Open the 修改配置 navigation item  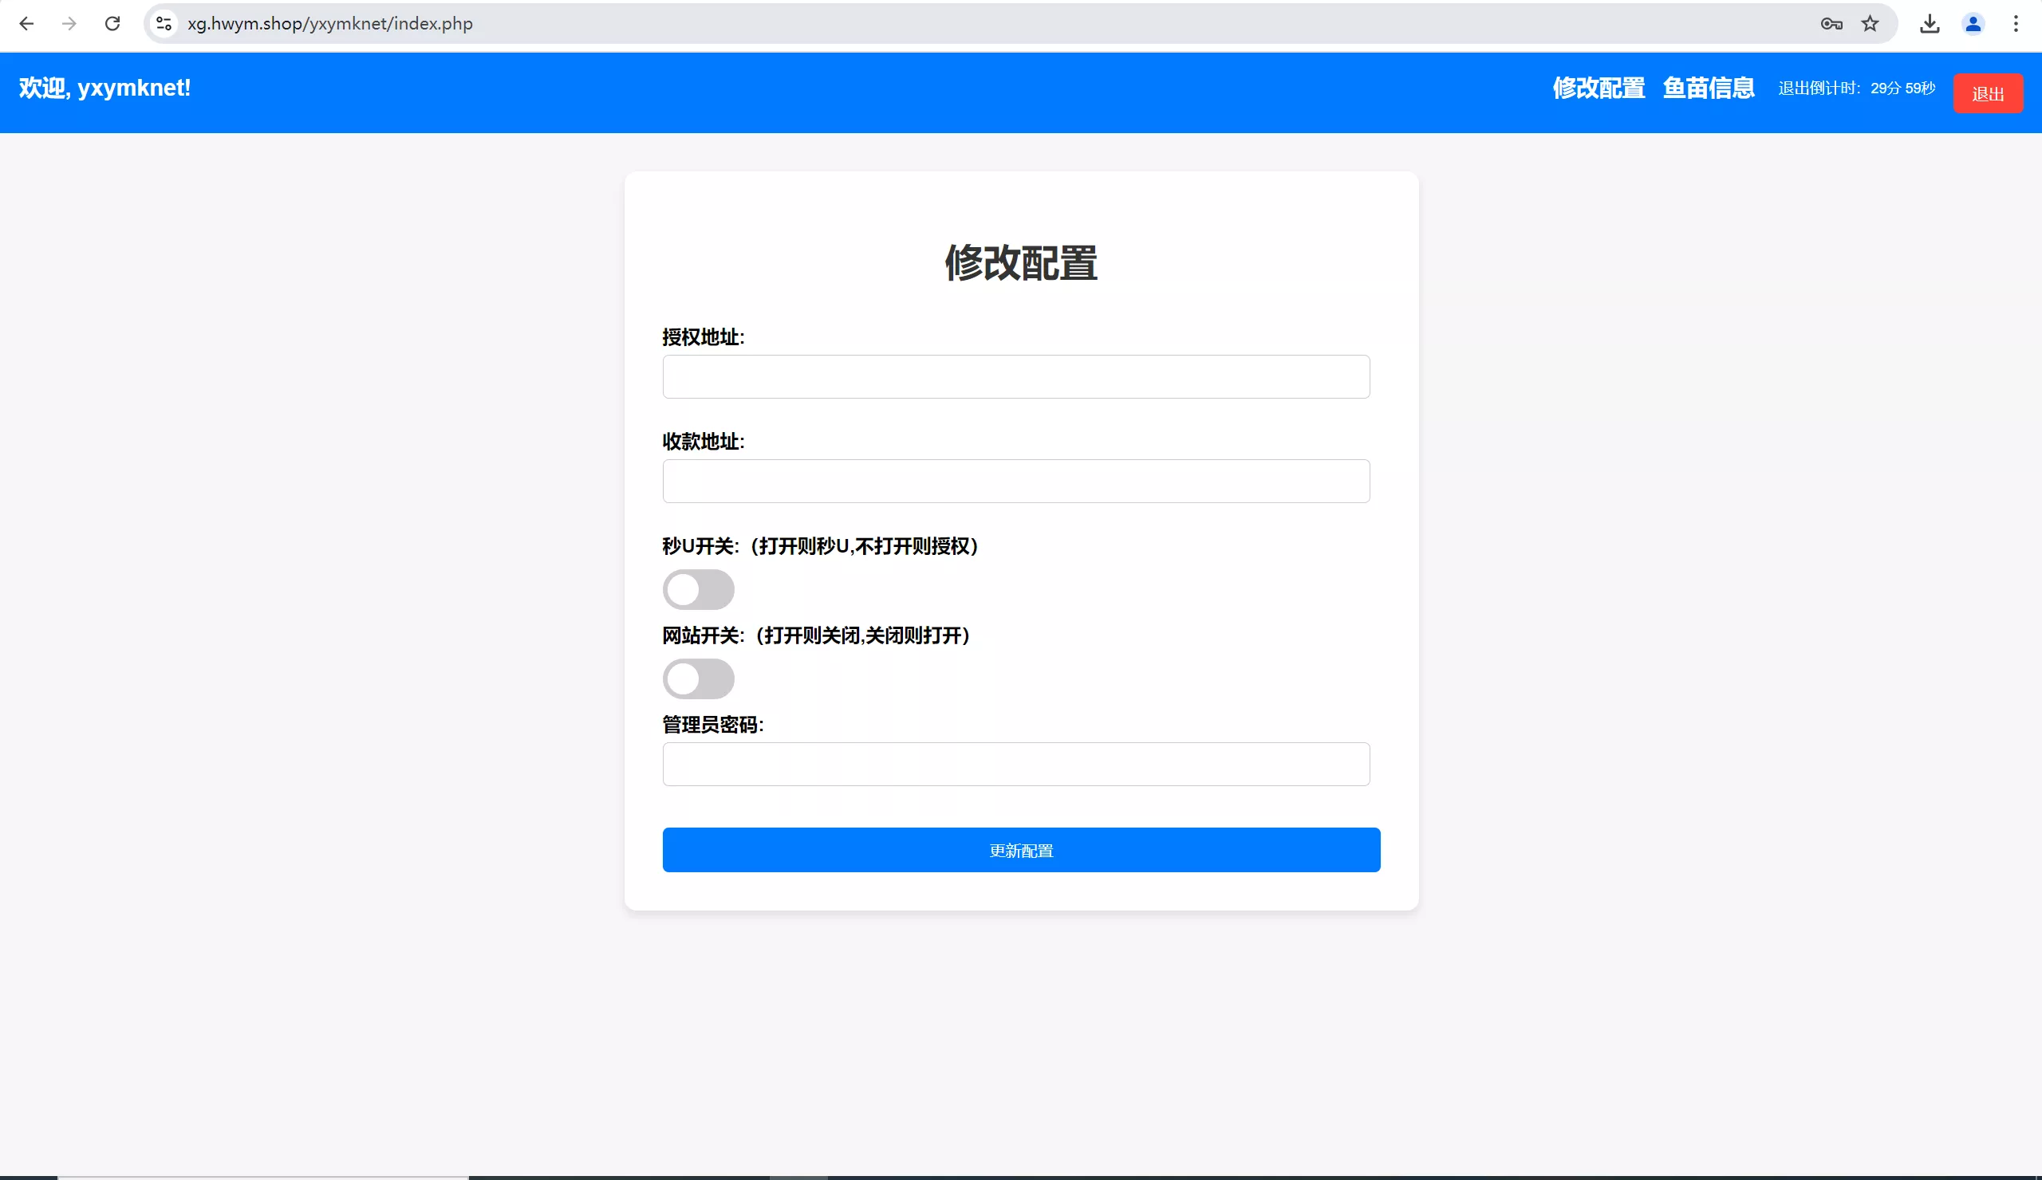coord(1597,88)
